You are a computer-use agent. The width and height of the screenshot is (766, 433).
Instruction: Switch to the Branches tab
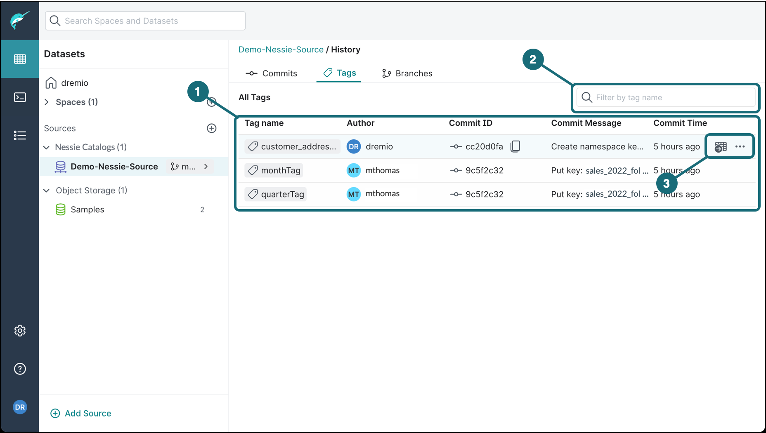coord(407,73)
